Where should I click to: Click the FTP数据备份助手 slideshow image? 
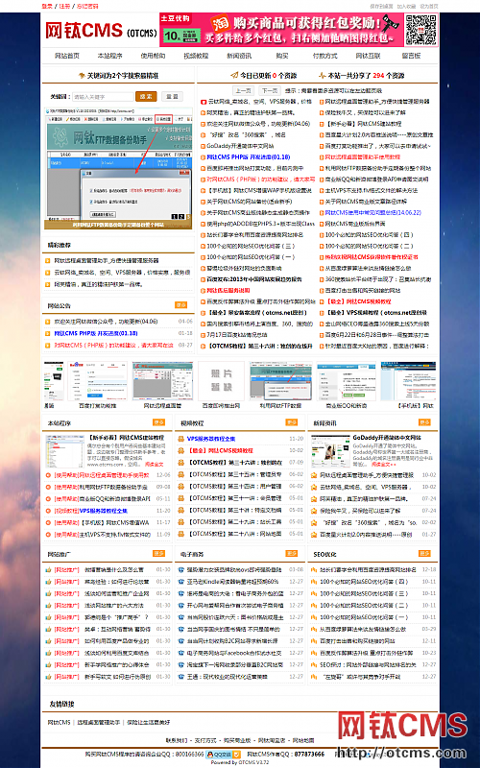[x=118, y=169]
